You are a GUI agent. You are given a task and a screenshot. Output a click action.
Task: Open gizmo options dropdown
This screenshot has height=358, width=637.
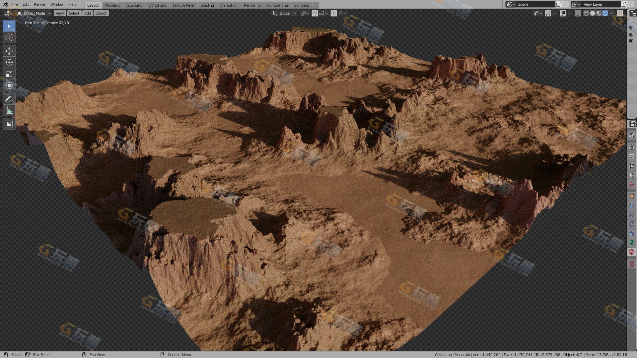tap(554, 13)
